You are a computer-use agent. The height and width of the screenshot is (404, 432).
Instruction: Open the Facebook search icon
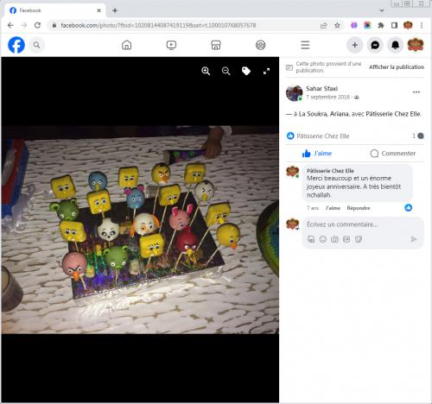tap(36, 45)
